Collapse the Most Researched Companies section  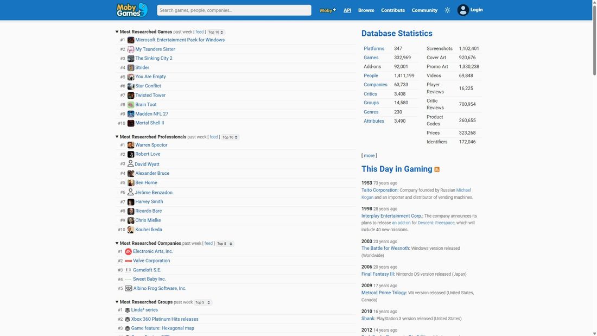tap(117, 243)
